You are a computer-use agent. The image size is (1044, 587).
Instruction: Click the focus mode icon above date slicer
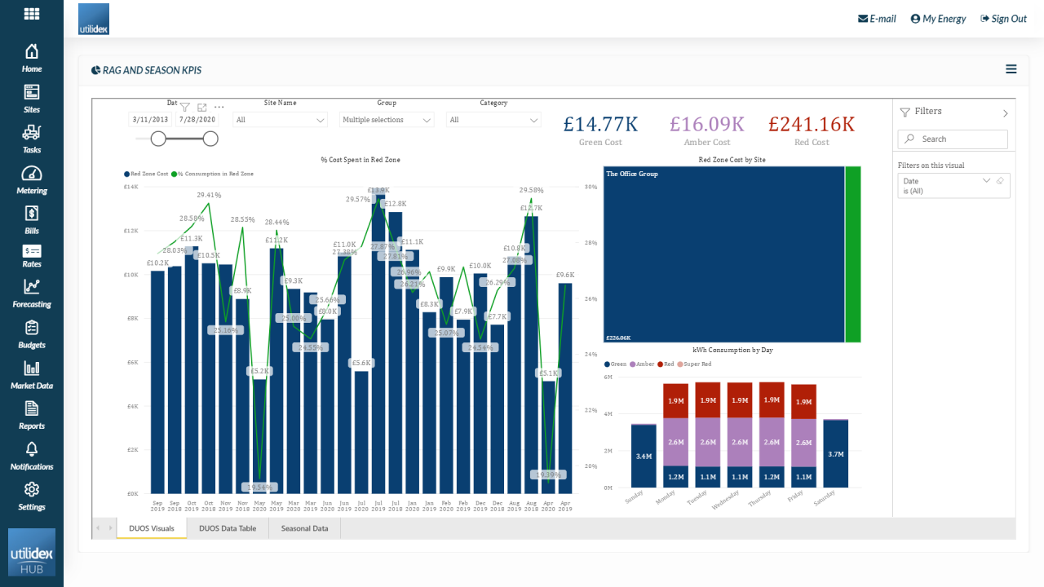[x=201, y=107]
